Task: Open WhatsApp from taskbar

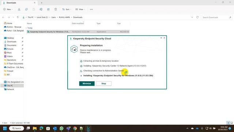Action: [61, 128]
